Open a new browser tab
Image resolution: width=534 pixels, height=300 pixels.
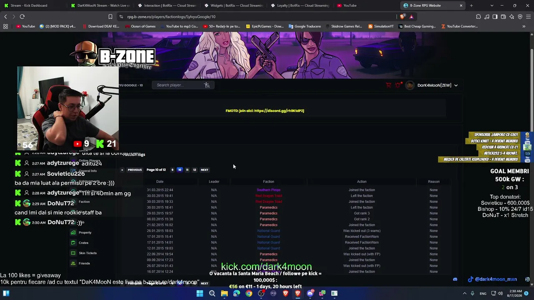[471, 5]
